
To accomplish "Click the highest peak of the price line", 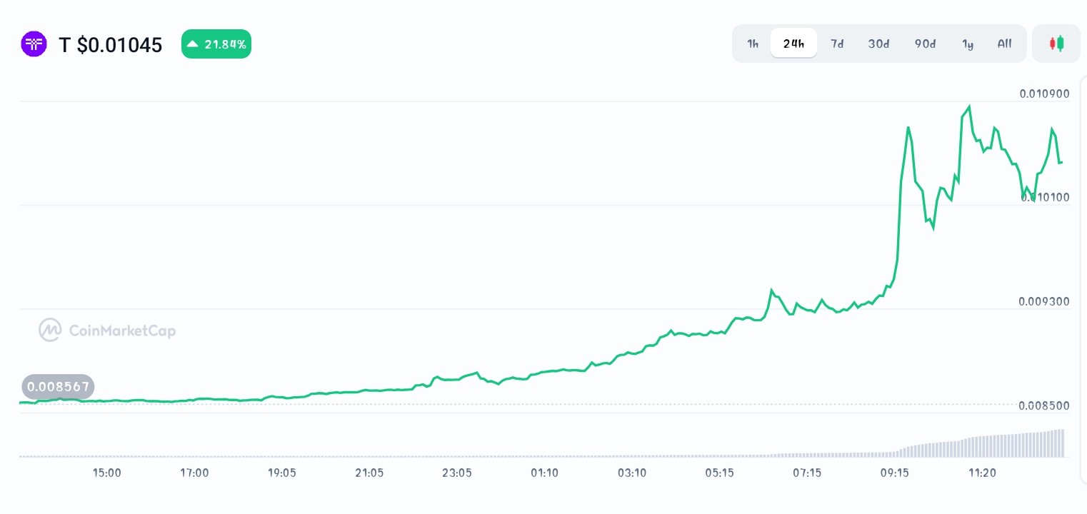I will [969, 107].
